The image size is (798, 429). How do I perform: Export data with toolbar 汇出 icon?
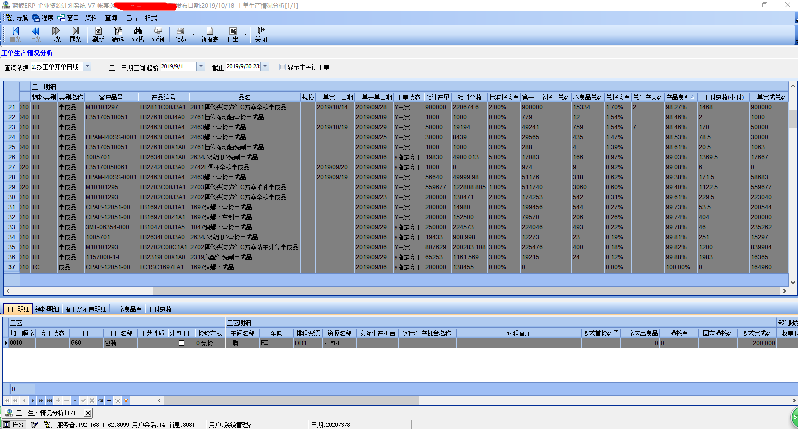tap(233, 34)
